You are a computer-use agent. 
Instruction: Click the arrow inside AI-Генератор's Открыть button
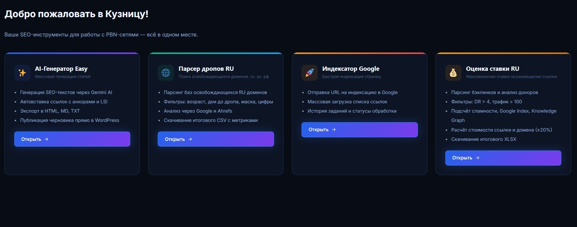point(47,139)
